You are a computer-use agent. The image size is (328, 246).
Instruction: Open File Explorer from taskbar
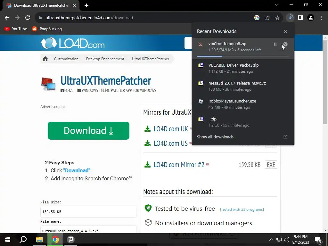click(x=39, y=240)
